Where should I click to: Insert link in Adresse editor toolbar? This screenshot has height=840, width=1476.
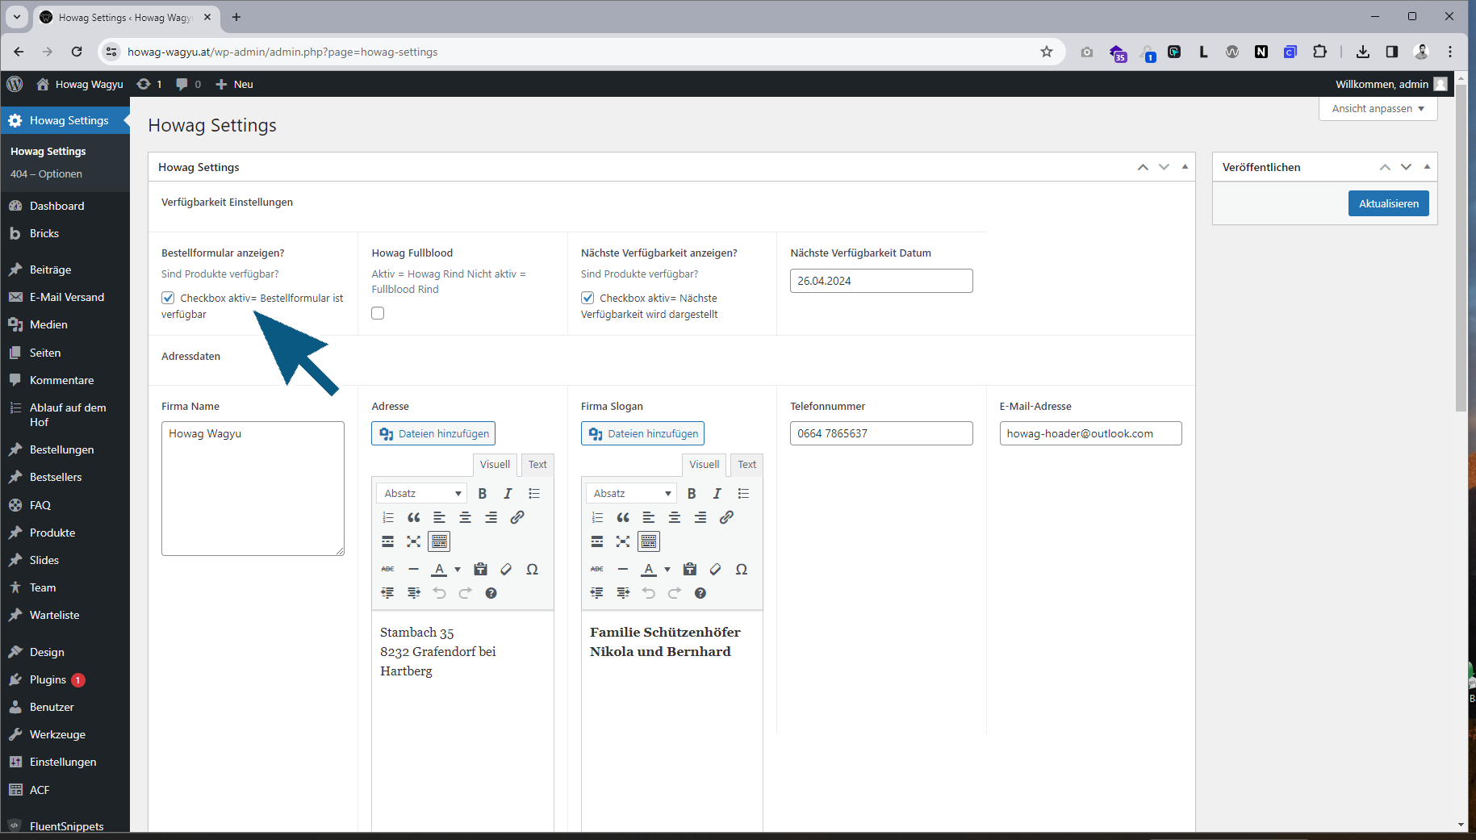point(517,517)
